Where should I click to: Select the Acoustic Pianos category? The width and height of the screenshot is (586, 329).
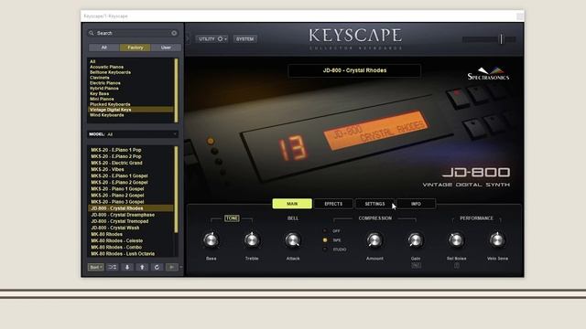point(131,67)
